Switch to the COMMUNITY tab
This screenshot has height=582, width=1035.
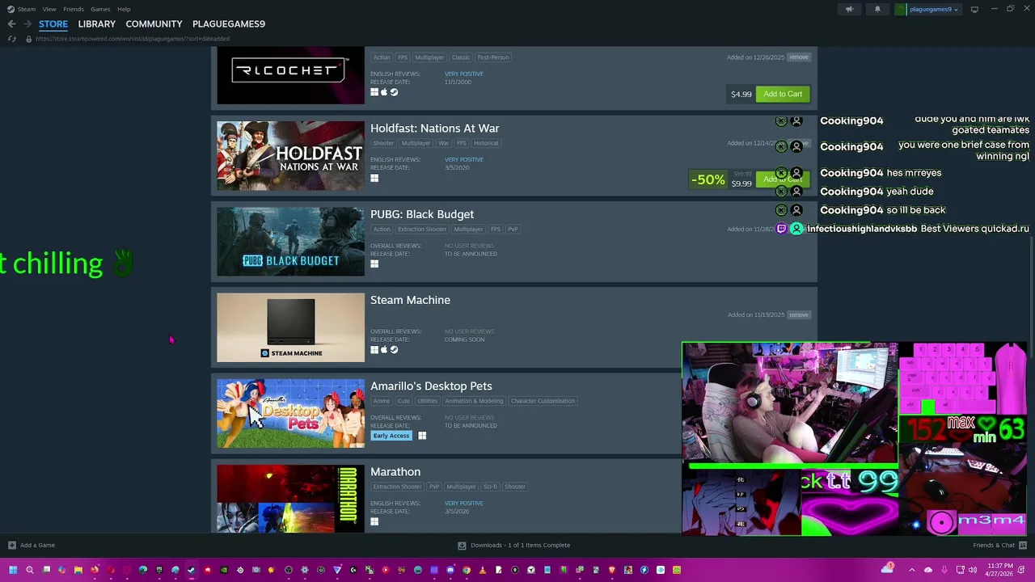(154, 24)
